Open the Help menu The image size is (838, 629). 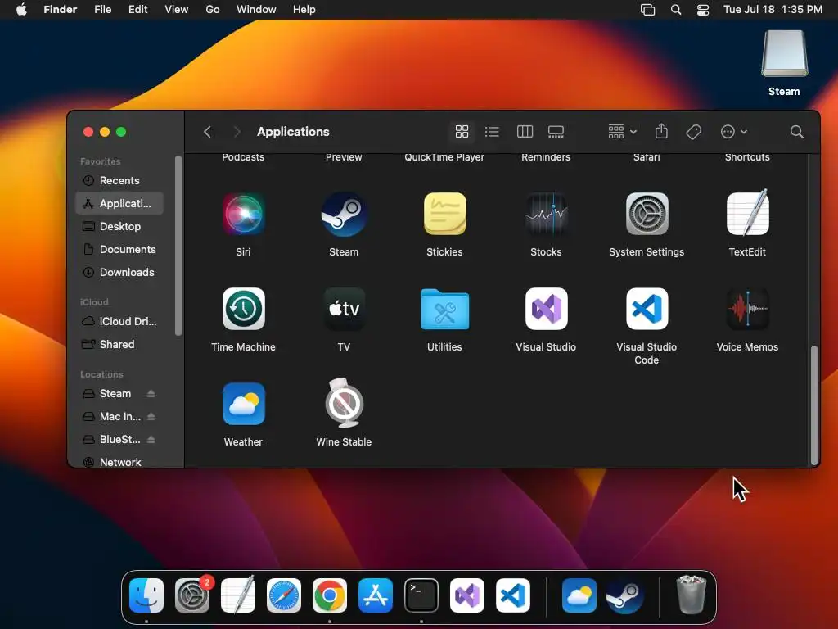(x=304, y=10)
